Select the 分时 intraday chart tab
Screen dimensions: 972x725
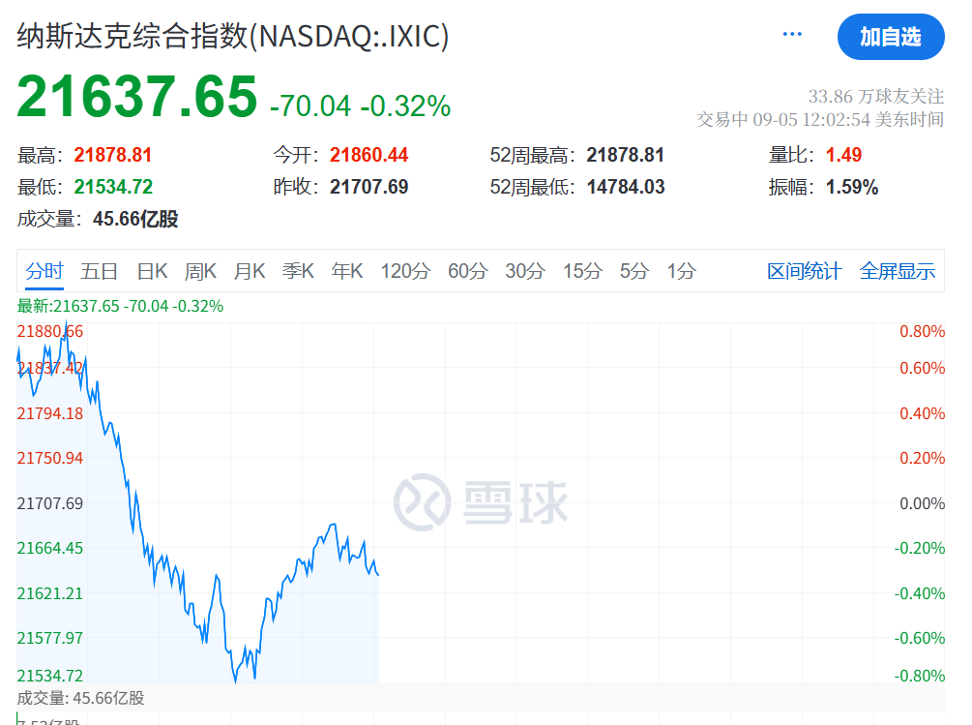coord(44,271)
